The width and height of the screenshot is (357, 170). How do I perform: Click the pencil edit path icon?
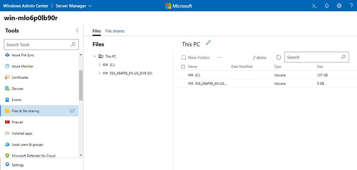pos(208,42)
